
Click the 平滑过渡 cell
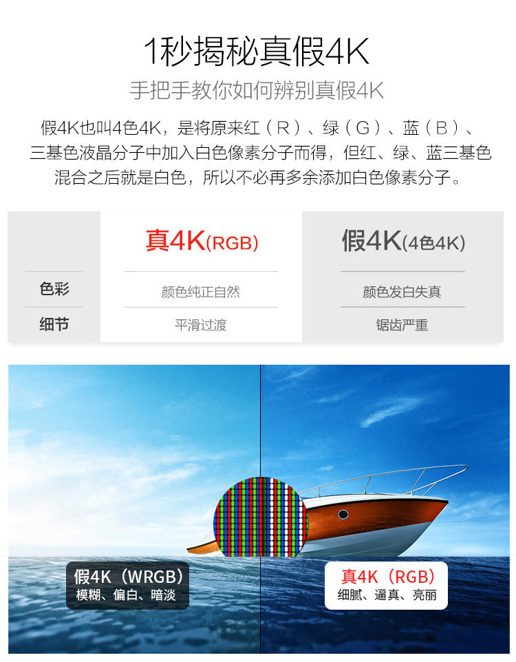(201, 325)
